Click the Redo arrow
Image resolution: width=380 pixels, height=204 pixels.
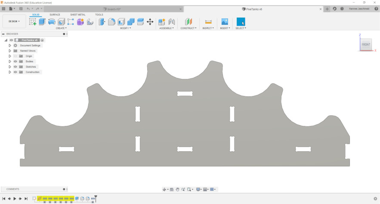click(x=37, y=9)
